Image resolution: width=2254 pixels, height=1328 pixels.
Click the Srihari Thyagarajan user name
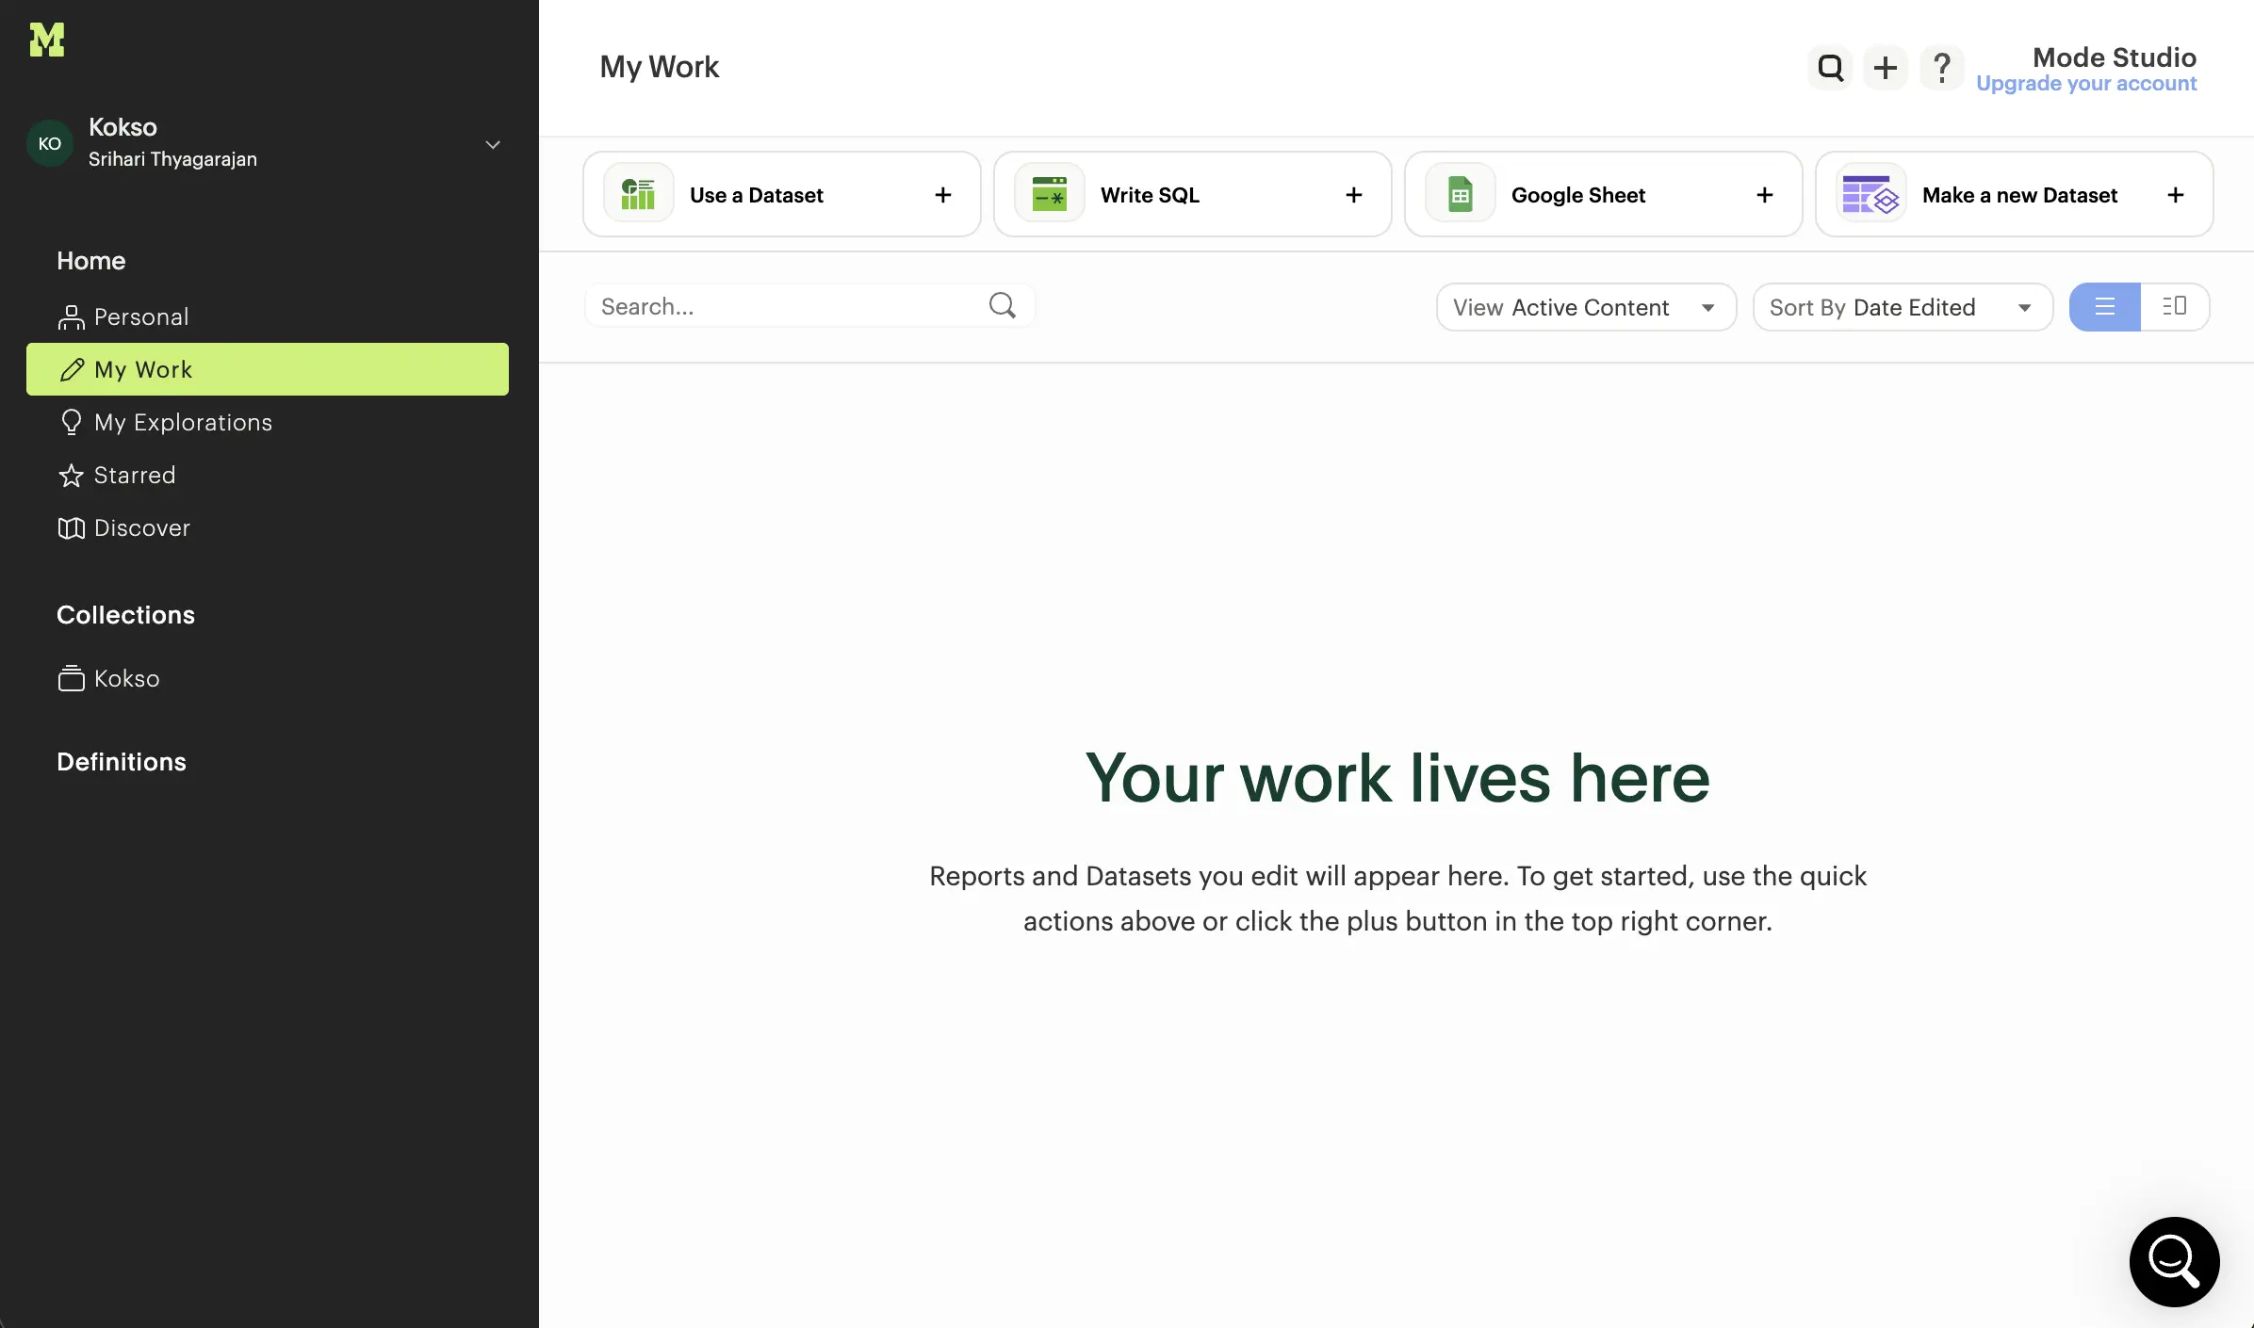[x=172, y=159]
